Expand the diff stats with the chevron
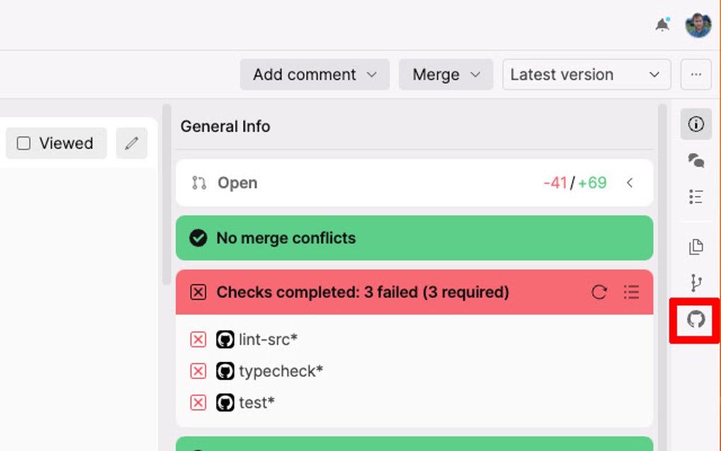 point(630,182)
